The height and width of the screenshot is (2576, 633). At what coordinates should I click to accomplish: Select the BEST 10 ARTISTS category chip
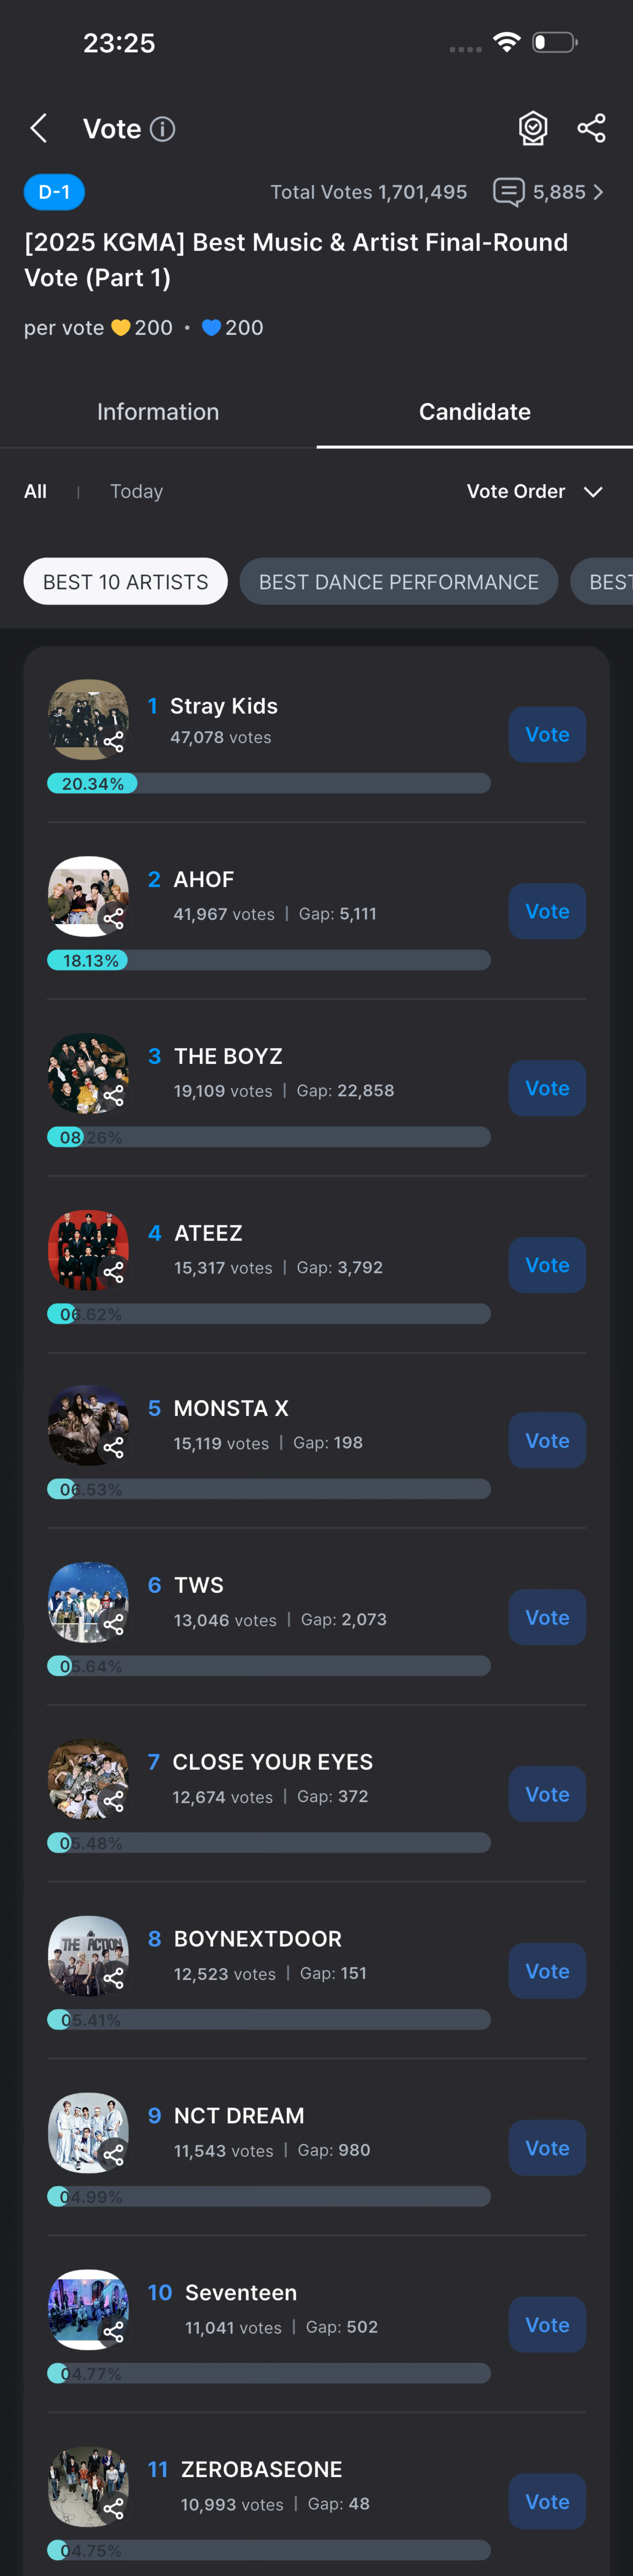pos(125,581)
